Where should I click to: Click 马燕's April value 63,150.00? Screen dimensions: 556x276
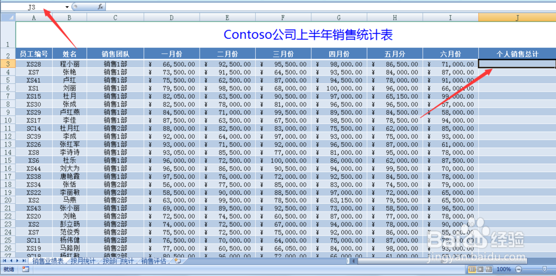tap(339, 200)
